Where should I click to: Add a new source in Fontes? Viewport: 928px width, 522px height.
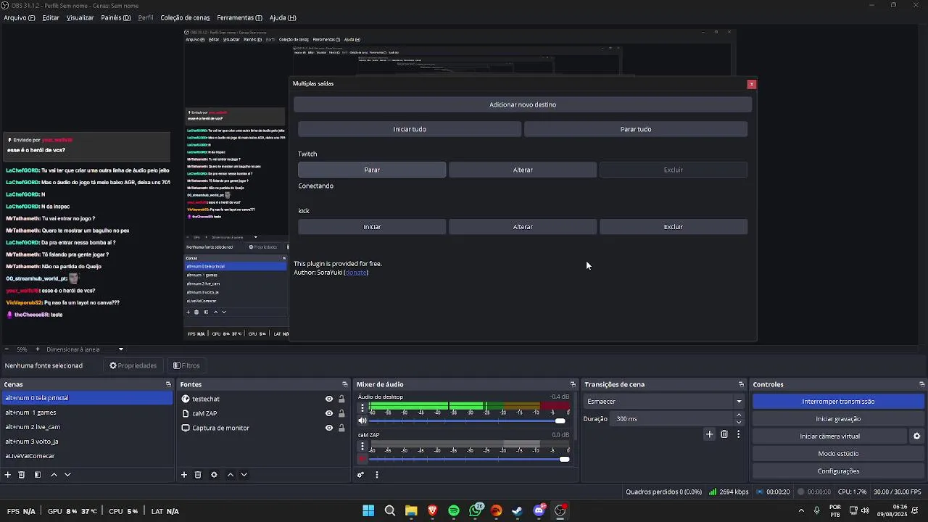coord(184,475)
